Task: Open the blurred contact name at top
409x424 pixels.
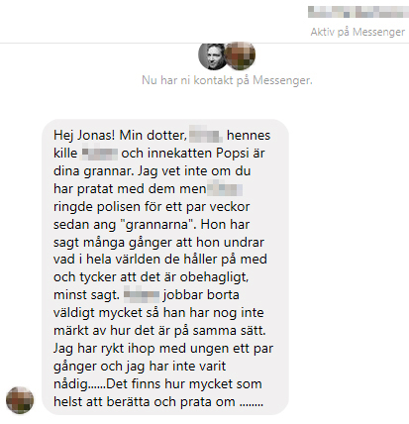Action: pyautogui.click(x=358, y=12)
